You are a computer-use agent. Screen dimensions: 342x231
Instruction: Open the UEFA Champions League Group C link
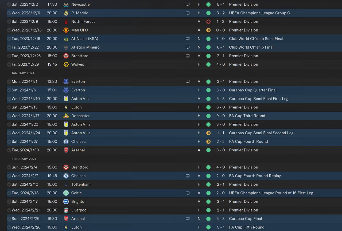(259, 13)
